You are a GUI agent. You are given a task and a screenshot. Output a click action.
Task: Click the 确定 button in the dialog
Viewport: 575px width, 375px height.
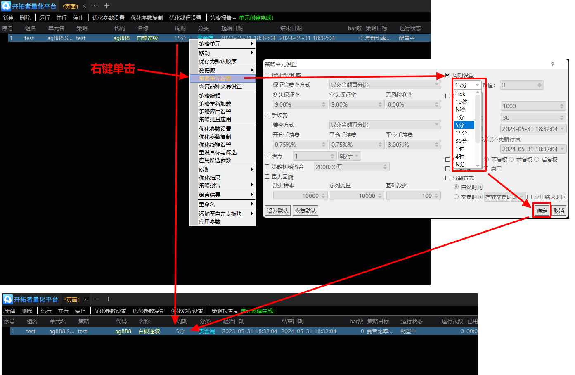pos(542,211)
